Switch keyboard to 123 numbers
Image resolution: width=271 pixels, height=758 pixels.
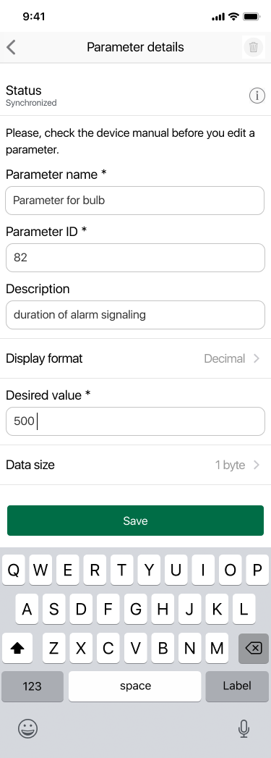[33, 686]
